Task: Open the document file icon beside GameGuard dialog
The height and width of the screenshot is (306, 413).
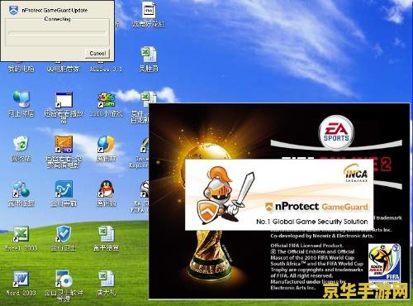Action: 149,10
